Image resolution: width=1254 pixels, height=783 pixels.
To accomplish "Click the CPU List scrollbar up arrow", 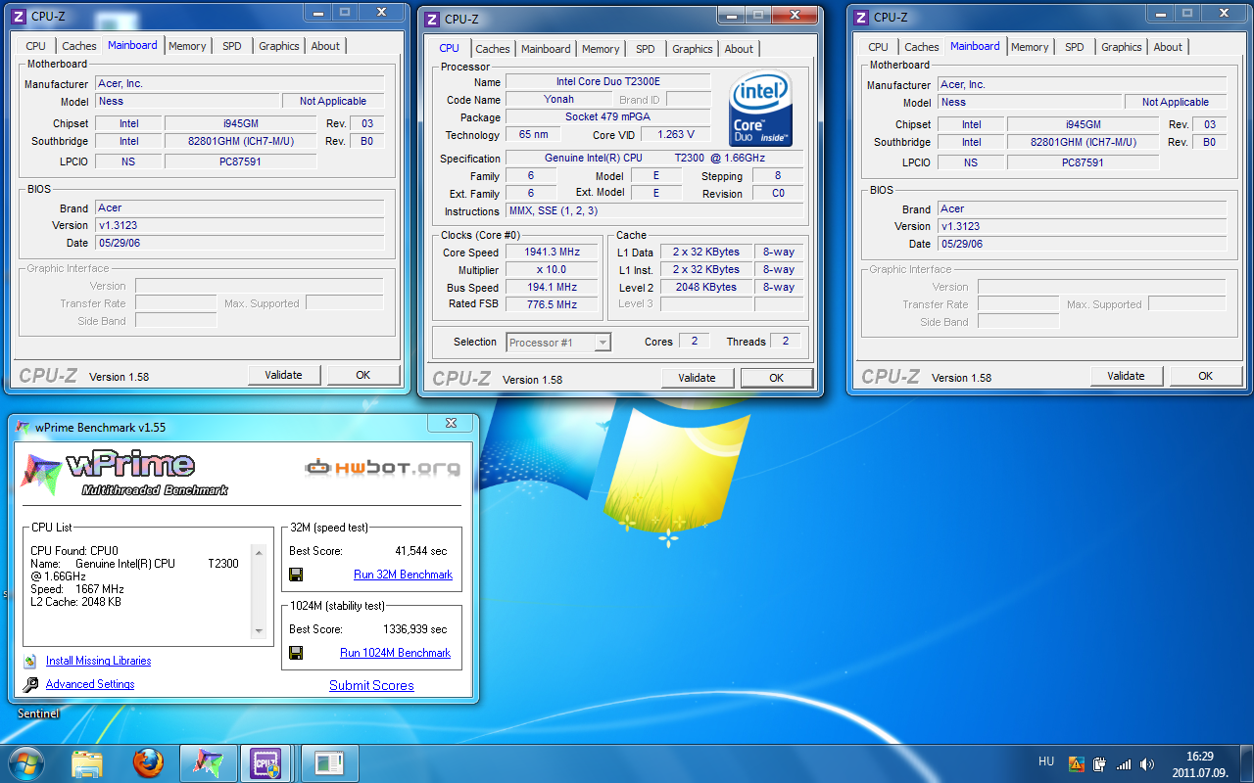I will click(x=259, y=553).
